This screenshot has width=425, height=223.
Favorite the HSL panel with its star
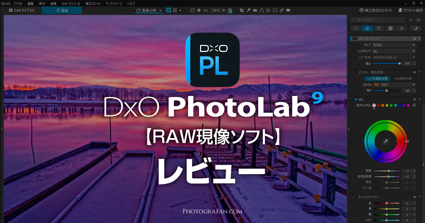click(414, 100)
